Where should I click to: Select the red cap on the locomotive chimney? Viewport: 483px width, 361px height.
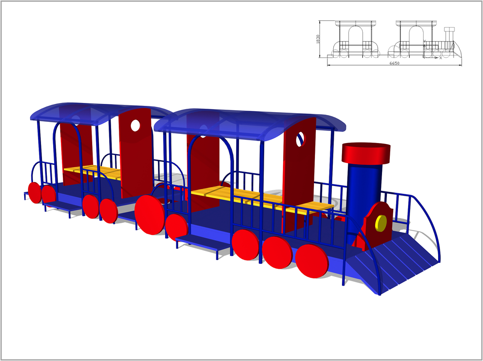point(366,153)
